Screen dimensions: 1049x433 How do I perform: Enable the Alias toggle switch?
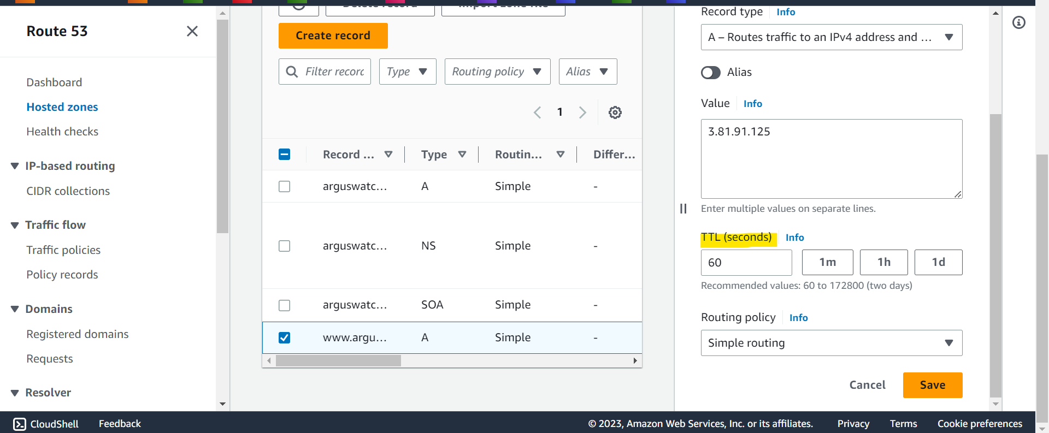coord(711,73)
